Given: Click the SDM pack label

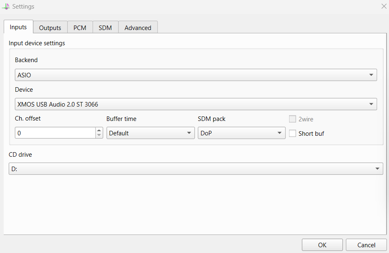Looking at the screenshot, I should [x=212, y=119].
